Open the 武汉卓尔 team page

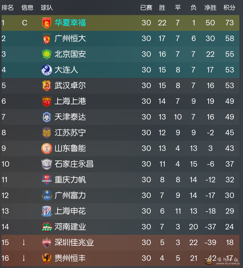tap(70, 85)
